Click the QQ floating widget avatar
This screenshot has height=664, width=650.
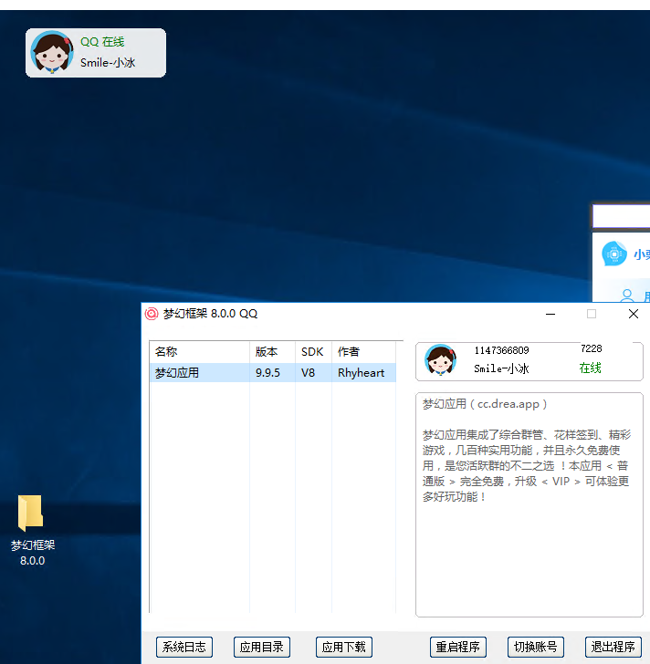click(52, 52)
